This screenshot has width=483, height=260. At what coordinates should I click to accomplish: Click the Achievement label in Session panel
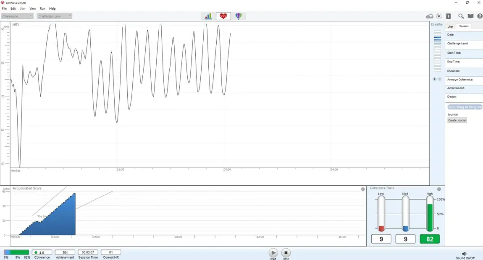[x=456, y=88]
